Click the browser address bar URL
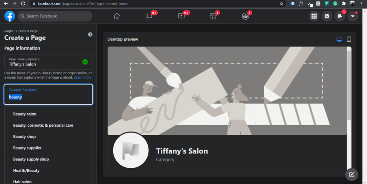This screenshot has height=184, width=367. tap(83, 4)
